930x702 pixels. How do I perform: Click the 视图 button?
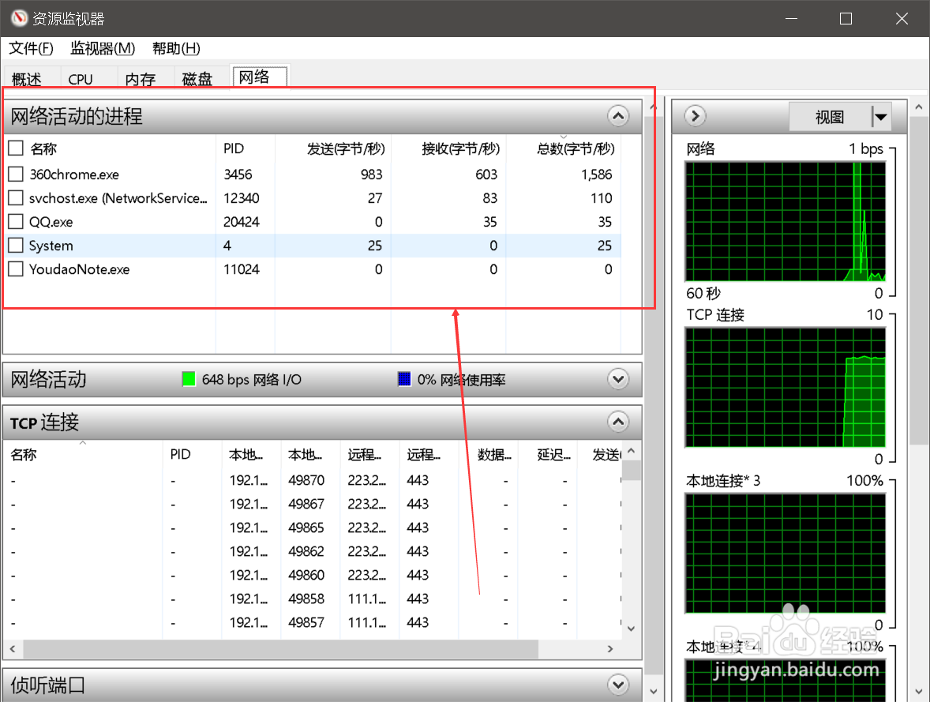830,117
